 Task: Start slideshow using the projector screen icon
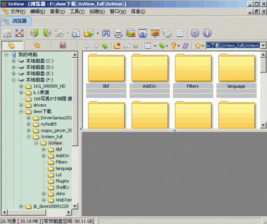coord(155,33)
